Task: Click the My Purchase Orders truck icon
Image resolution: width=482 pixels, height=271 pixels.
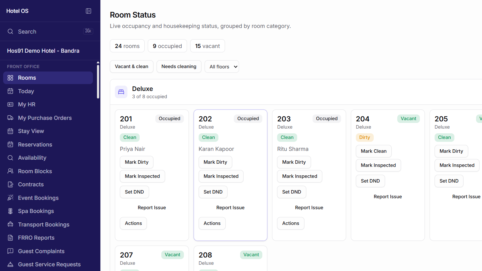Action: (10, 118)
